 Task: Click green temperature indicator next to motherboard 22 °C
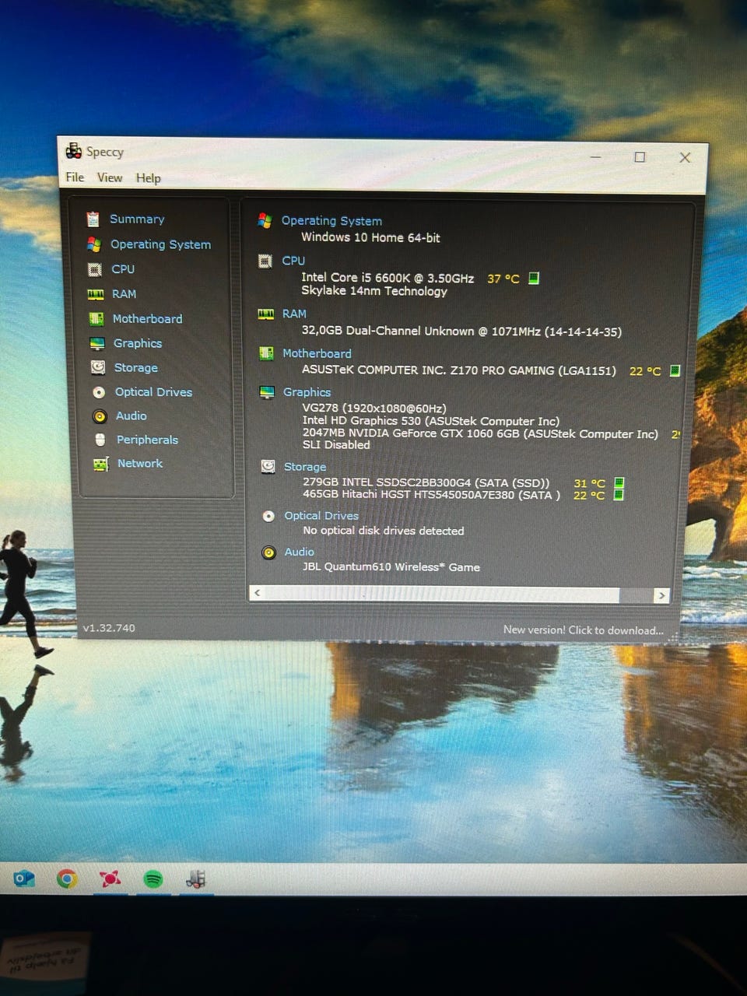click(675, 370)
